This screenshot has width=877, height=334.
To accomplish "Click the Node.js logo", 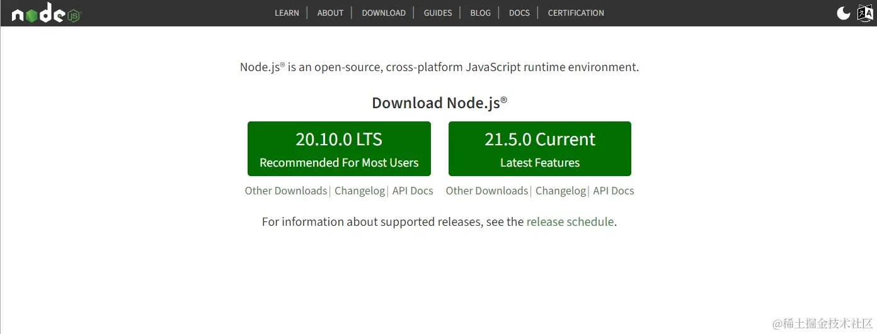I will point(45,14).
